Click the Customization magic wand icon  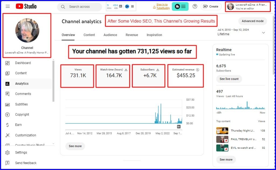8,135
